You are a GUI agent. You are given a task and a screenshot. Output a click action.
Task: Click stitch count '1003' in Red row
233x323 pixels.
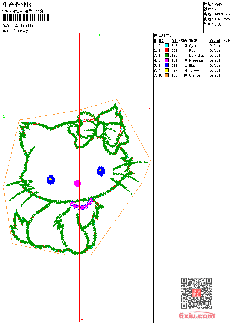(173, 50)
